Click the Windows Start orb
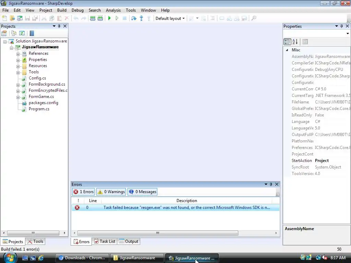This screenshot has height=263, width=351. pos(10,258)
